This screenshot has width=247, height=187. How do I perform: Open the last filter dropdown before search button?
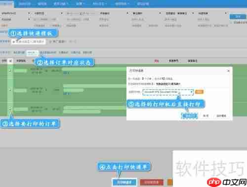tap(212, 13)
